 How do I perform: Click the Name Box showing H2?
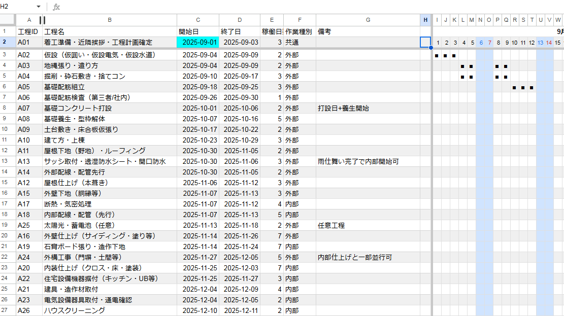(x=16, y=7)
